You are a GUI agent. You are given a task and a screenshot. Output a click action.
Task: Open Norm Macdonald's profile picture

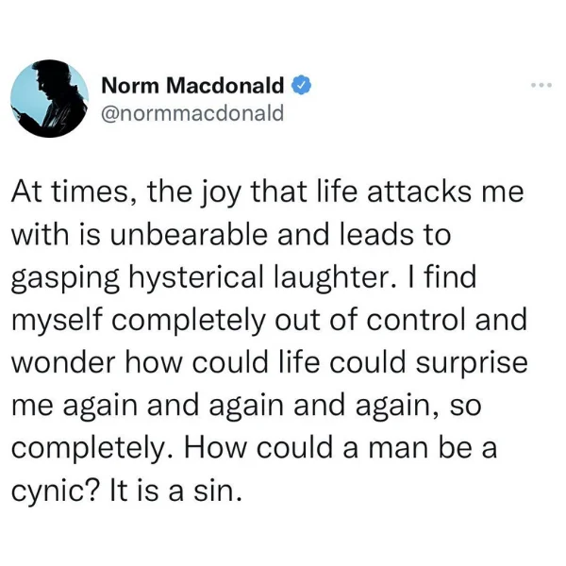pyautogui.click(x=49, y=98)
